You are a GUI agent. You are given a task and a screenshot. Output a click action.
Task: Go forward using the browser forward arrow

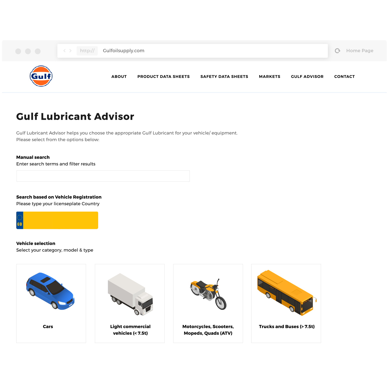click(x=71, y=51)
